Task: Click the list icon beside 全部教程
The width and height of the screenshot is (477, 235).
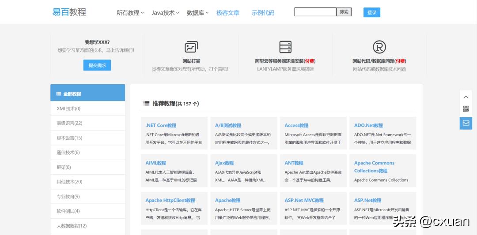Action: click(x=59, y=94)
